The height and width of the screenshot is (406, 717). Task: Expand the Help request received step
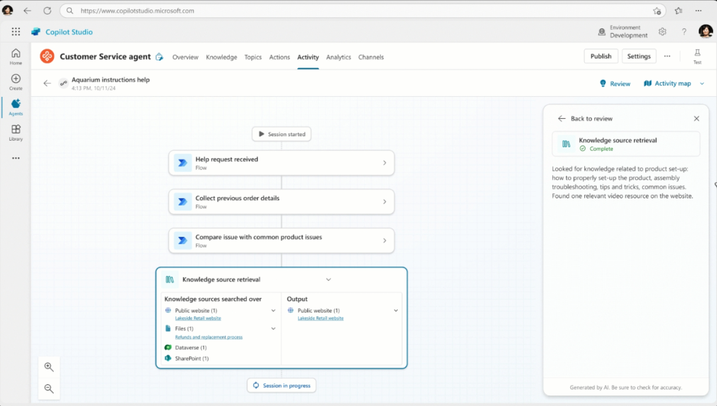384,163
